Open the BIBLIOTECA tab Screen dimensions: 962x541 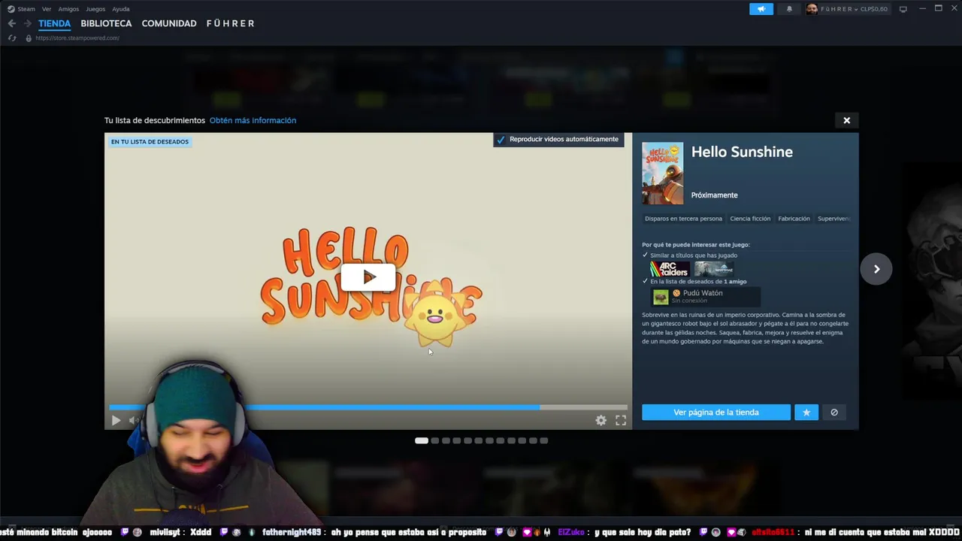pos(106,23)
